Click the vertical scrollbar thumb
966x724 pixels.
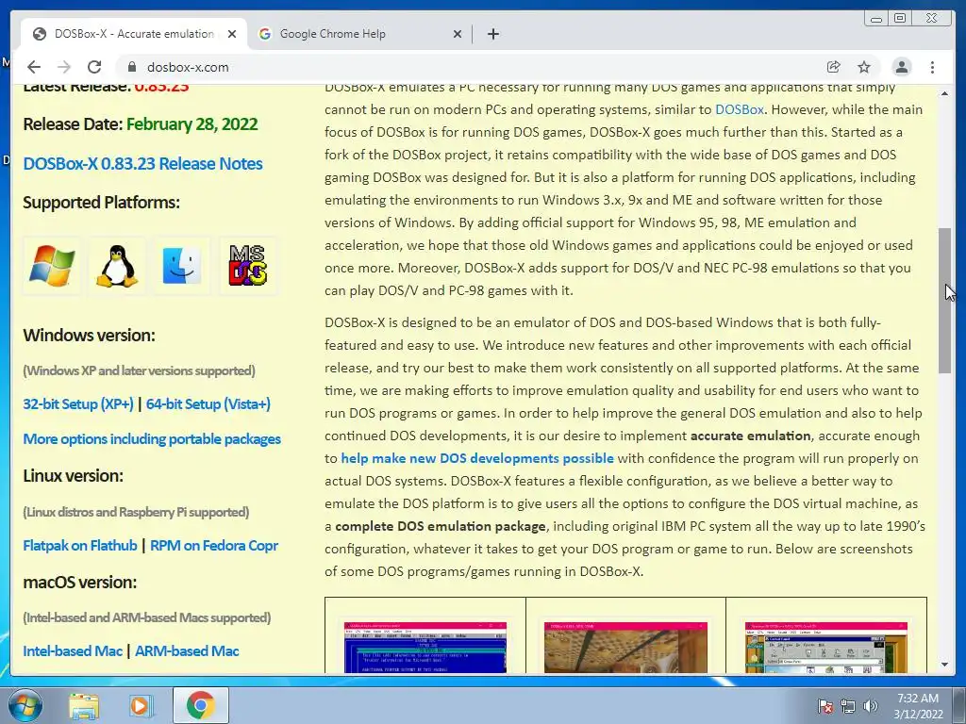tap(944, 301)
